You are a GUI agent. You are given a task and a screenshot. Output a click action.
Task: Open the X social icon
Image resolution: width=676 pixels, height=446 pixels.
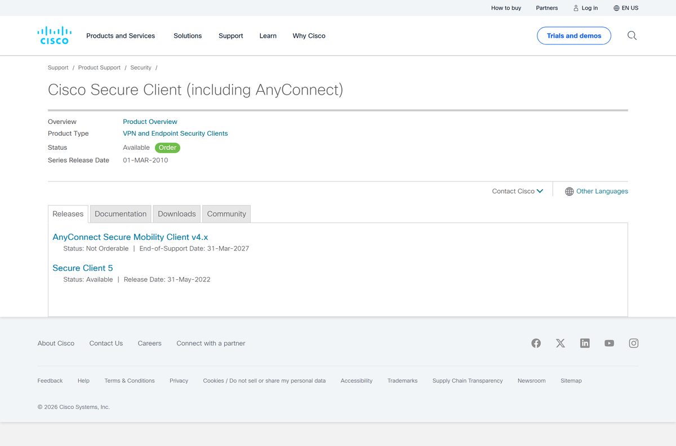pyautogui.click(x=561, y=343)
